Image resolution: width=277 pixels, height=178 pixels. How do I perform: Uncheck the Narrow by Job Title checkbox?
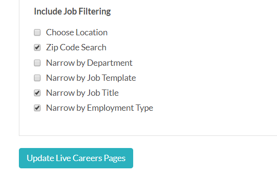tap(37, 93)
